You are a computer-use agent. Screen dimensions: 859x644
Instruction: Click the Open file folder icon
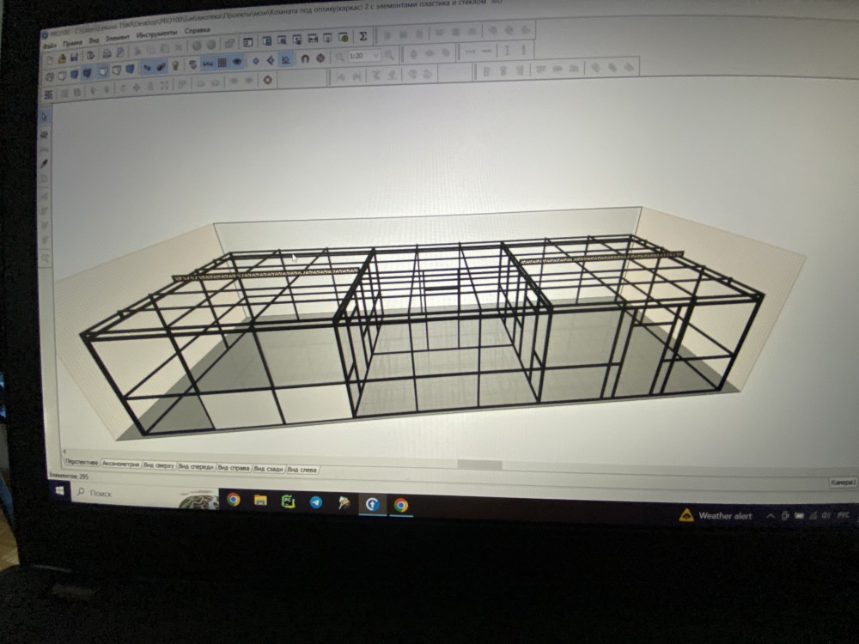point(62,58)
